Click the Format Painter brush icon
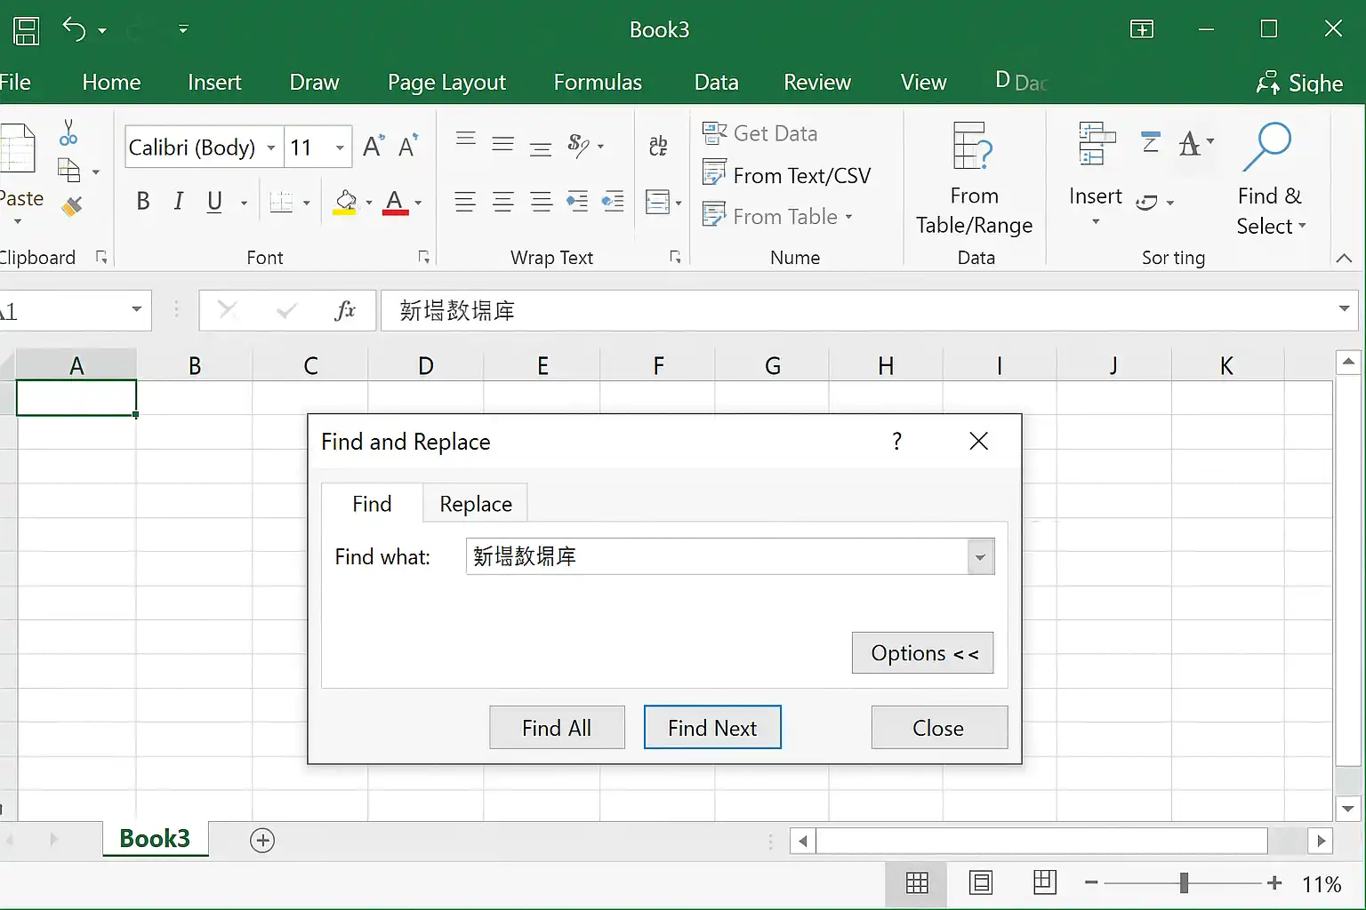1366x910 pixels. [x=72, y=207]
